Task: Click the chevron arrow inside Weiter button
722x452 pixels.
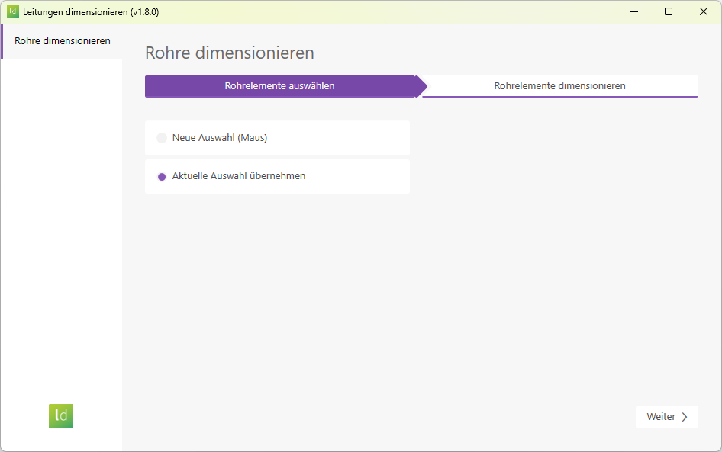Action: pyautogui.click(x=684, y=416)
